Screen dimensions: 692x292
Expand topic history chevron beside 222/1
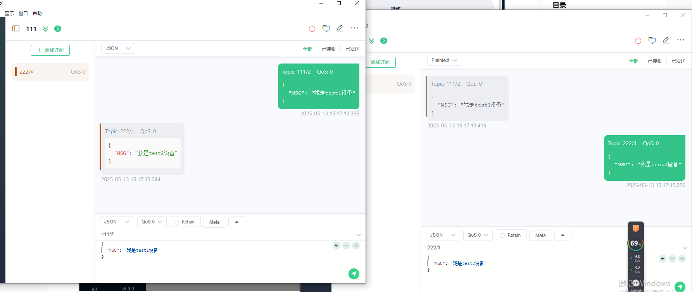(685, 248)
